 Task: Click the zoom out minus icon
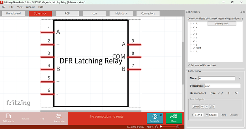157,127
